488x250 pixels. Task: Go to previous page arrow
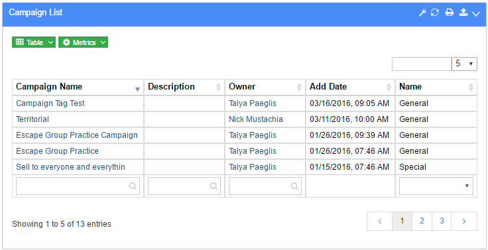[x=380, y=221]
